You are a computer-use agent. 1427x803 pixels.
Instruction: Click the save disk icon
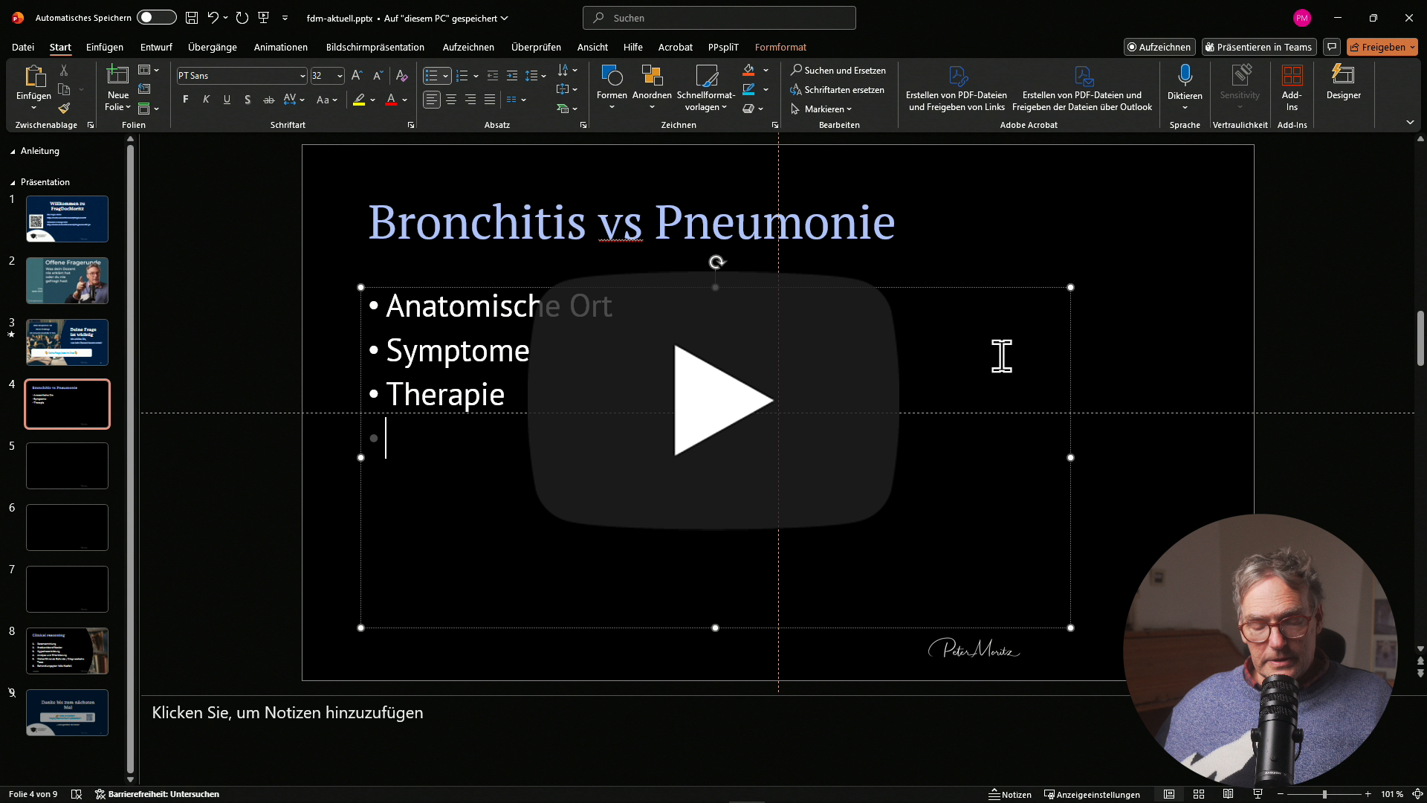click(x=192, y=18)
